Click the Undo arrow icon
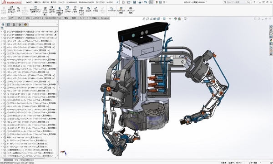Screen dimensions: 273x164 pyautogui.click(x=146, y=2)
